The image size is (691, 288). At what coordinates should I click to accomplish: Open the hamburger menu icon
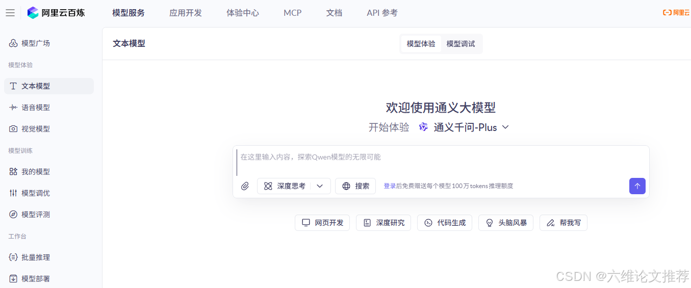[x=10, y=13]
